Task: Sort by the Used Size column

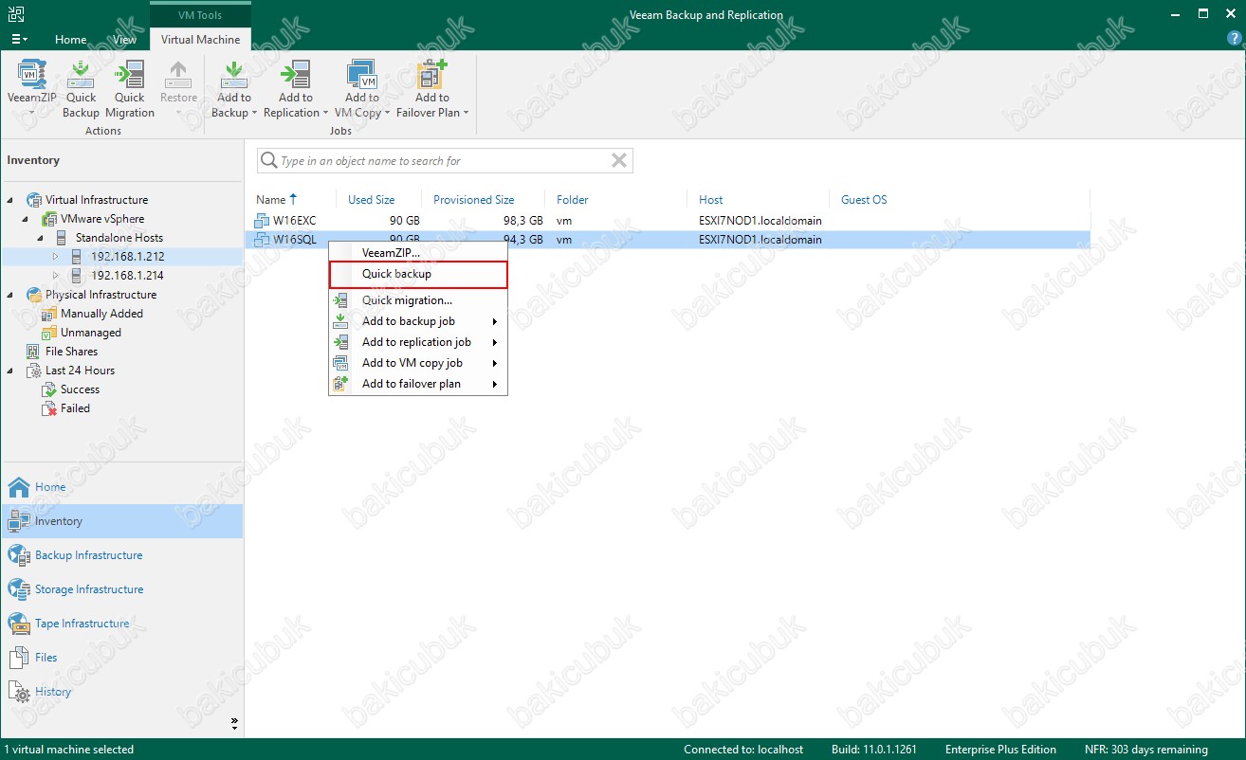Action: [x=372, y=200]
